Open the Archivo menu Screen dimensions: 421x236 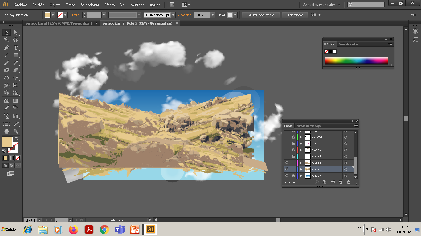point(21,5)
